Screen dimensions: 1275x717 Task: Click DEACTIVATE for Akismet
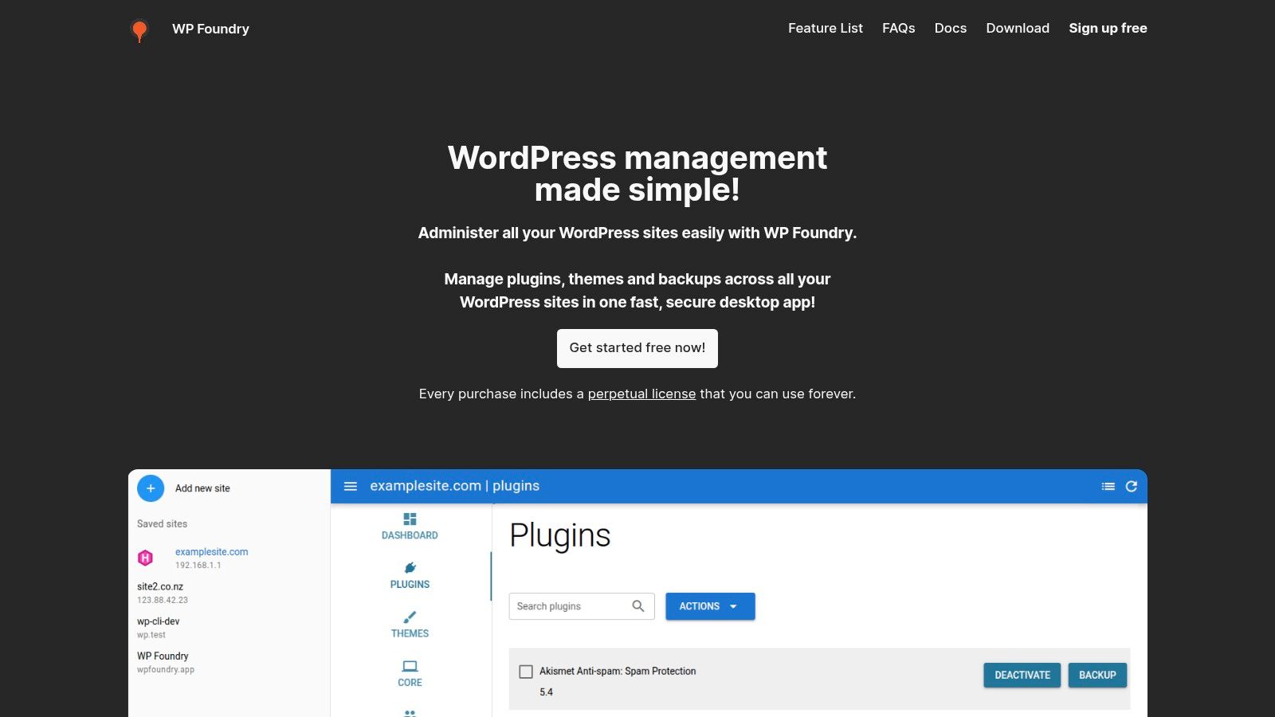(x=1022, y=675)
